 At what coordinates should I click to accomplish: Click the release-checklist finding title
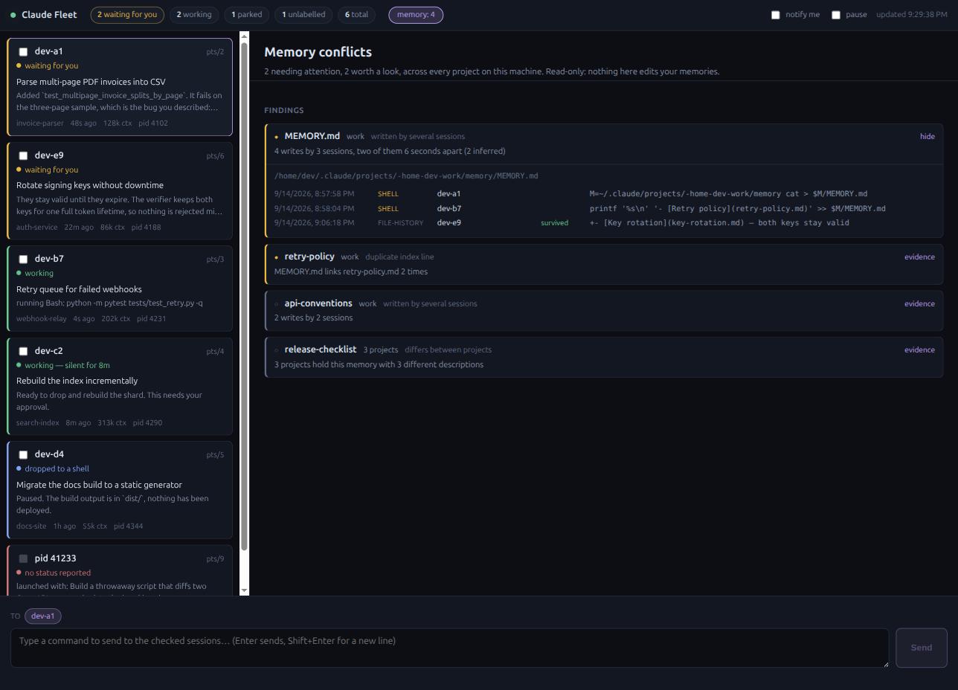(321, 349)
